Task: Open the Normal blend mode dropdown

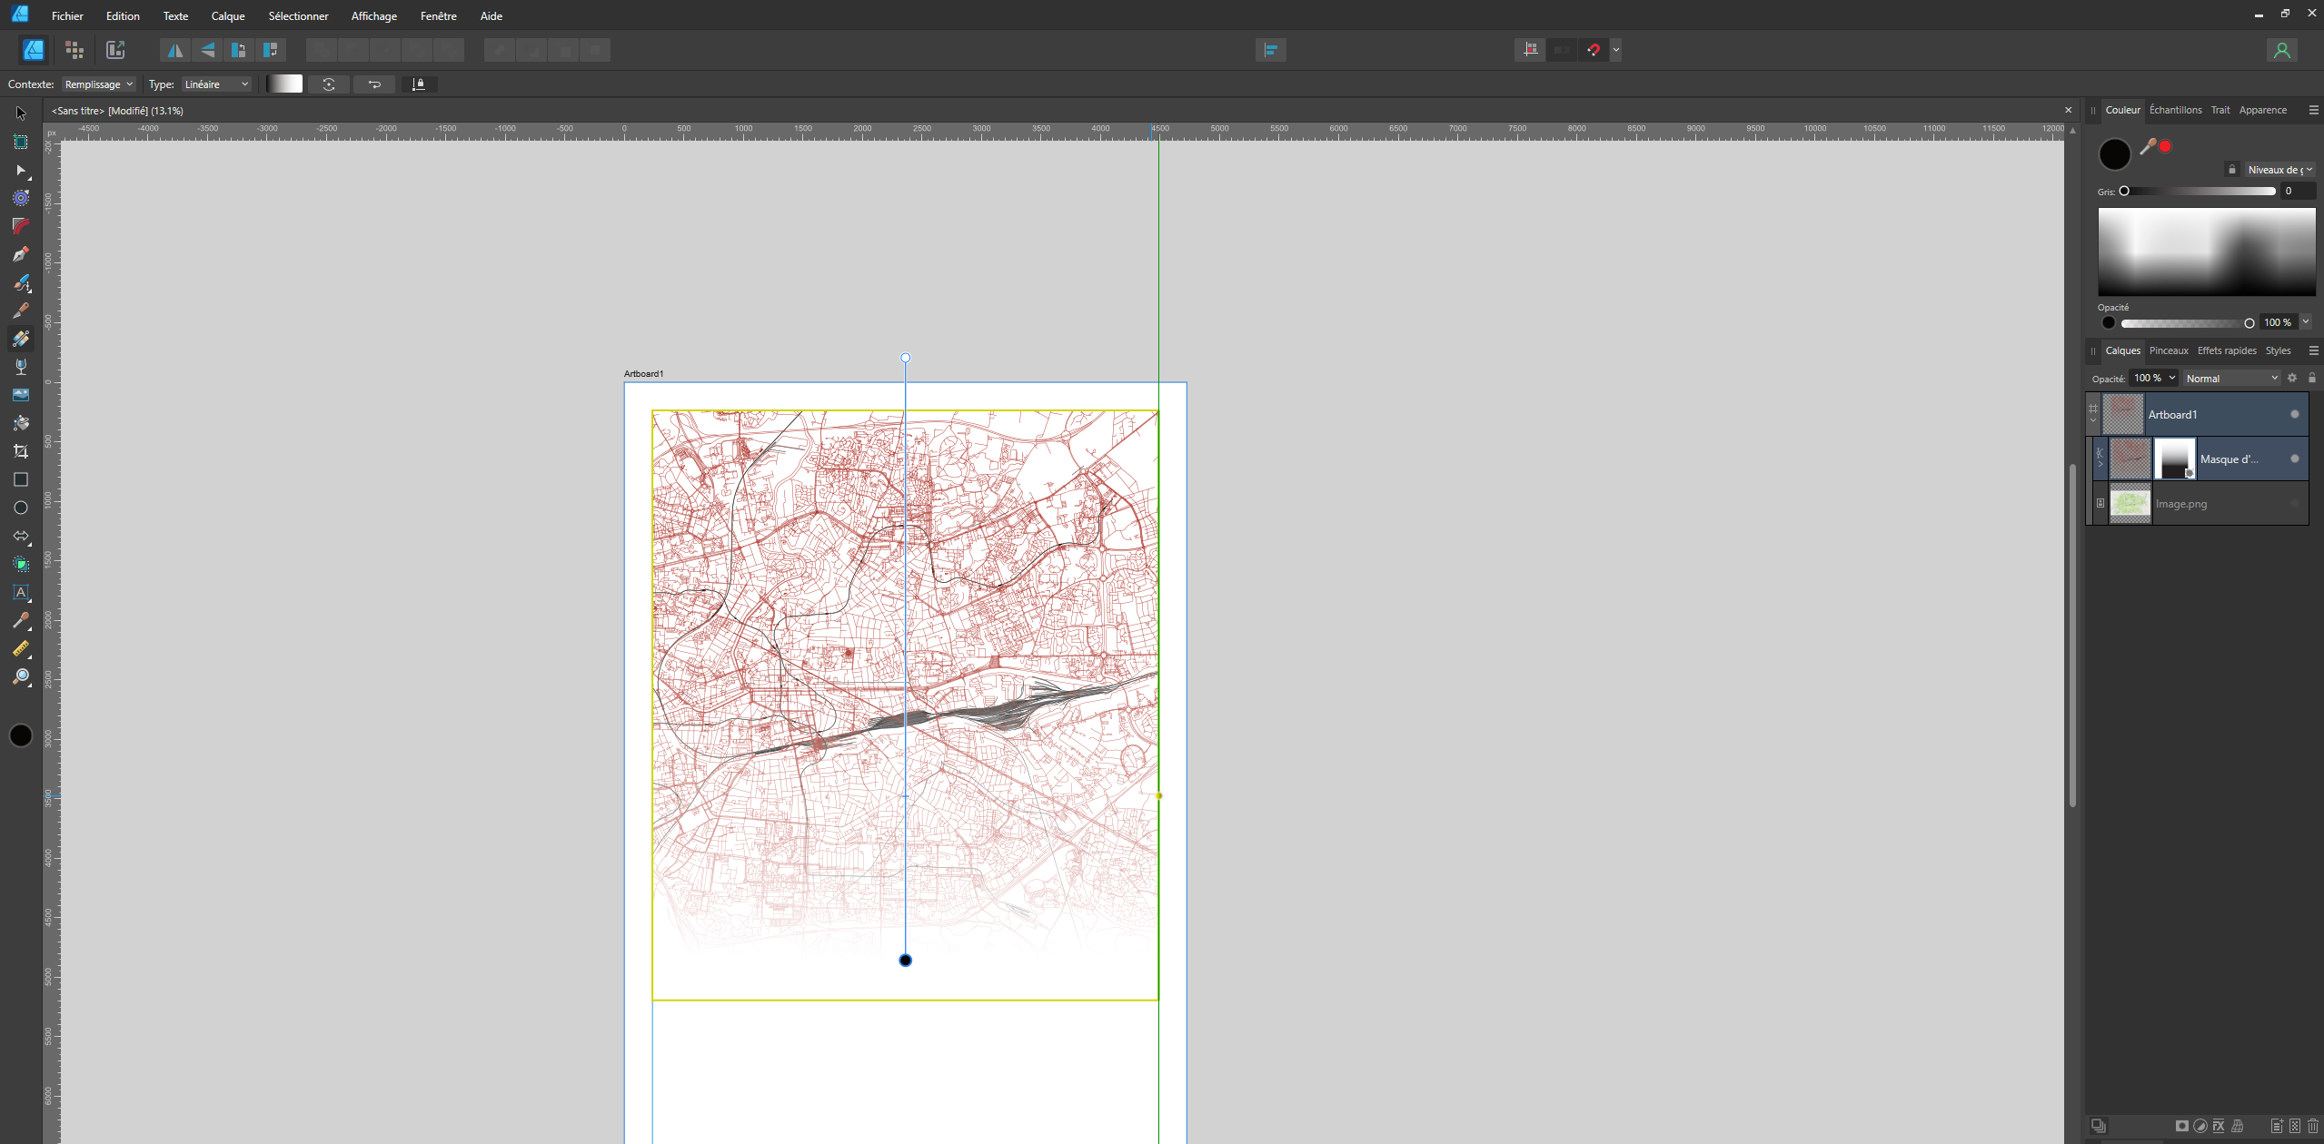Action: click(x=2231, y=378)
